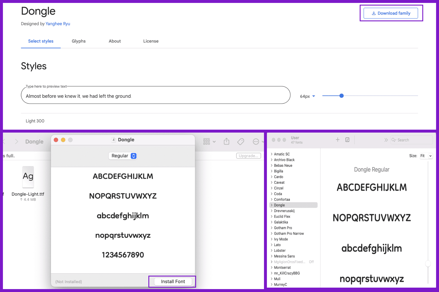Click the Finder share icon
439x292 pixels.
227,141
